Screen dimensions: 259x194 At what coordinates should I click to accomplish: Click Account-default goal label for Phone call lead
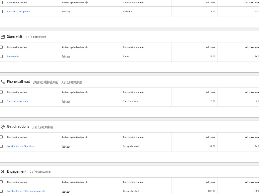coord(46,82)
